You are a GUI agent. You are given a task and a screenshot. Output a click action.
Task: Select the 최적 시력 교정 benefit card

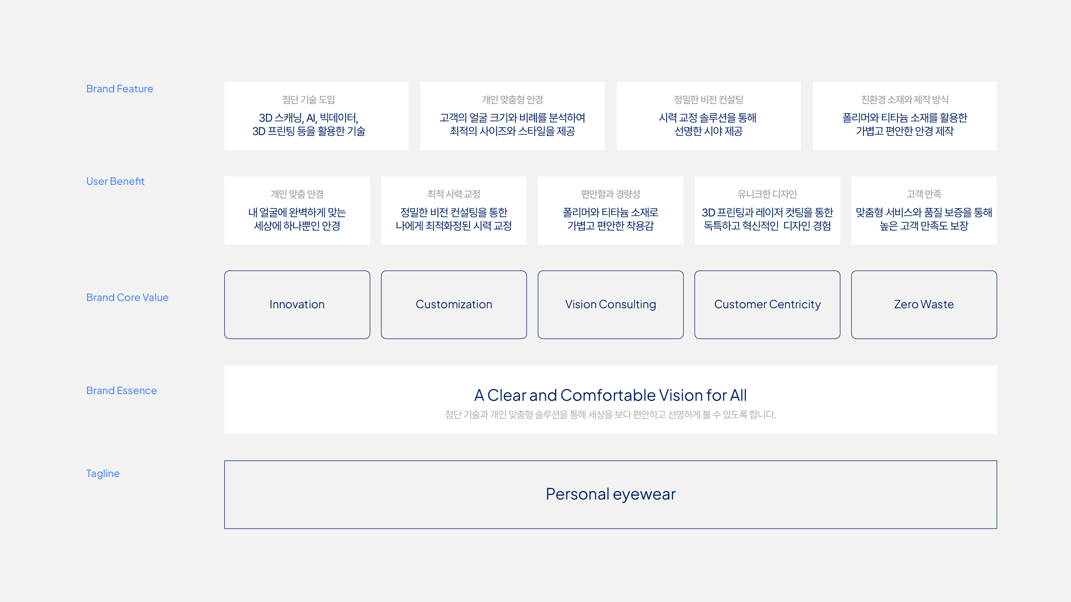click(454, 210)
